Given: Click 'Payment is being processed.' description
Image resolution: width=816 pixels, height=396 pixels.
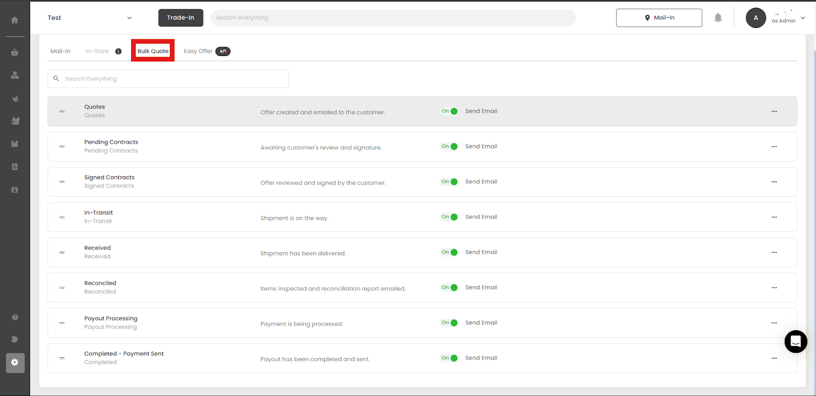Looking at the screenshot, I should [x=302, y=324].
